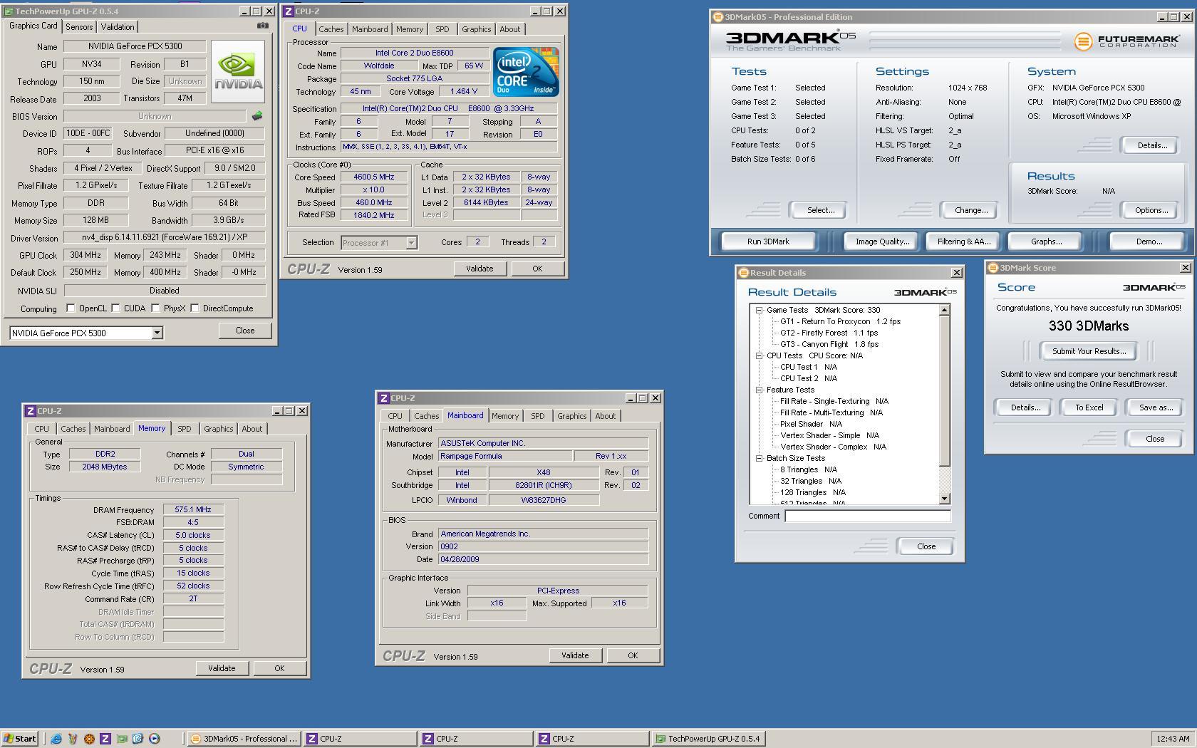Open the GPU selection dropdown in GPU-Z
The height and width of the screenshot is (748, 1197).
point(157,333)
